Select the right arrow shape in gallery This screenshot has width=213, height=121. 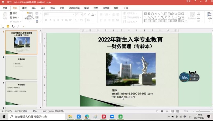click(172, 14)
